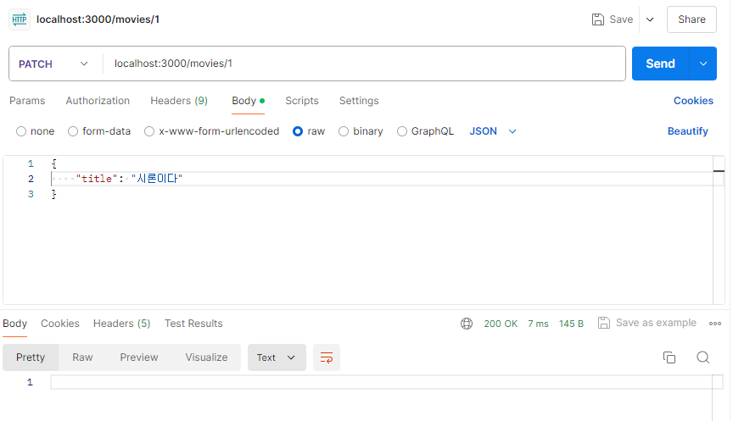Open the Cookies link

pos(693,101)
